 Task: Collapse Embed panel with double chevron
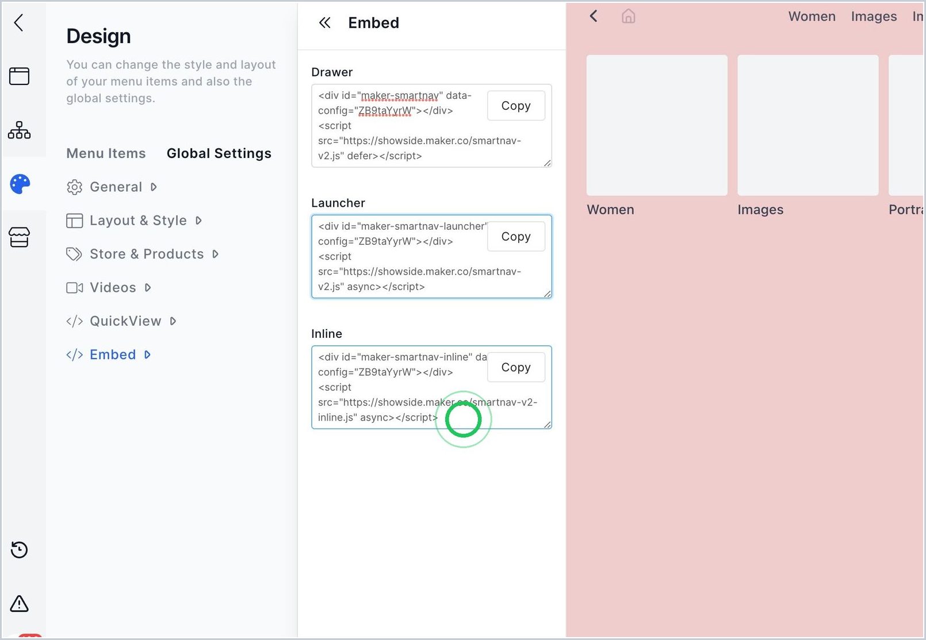point(325,23)
